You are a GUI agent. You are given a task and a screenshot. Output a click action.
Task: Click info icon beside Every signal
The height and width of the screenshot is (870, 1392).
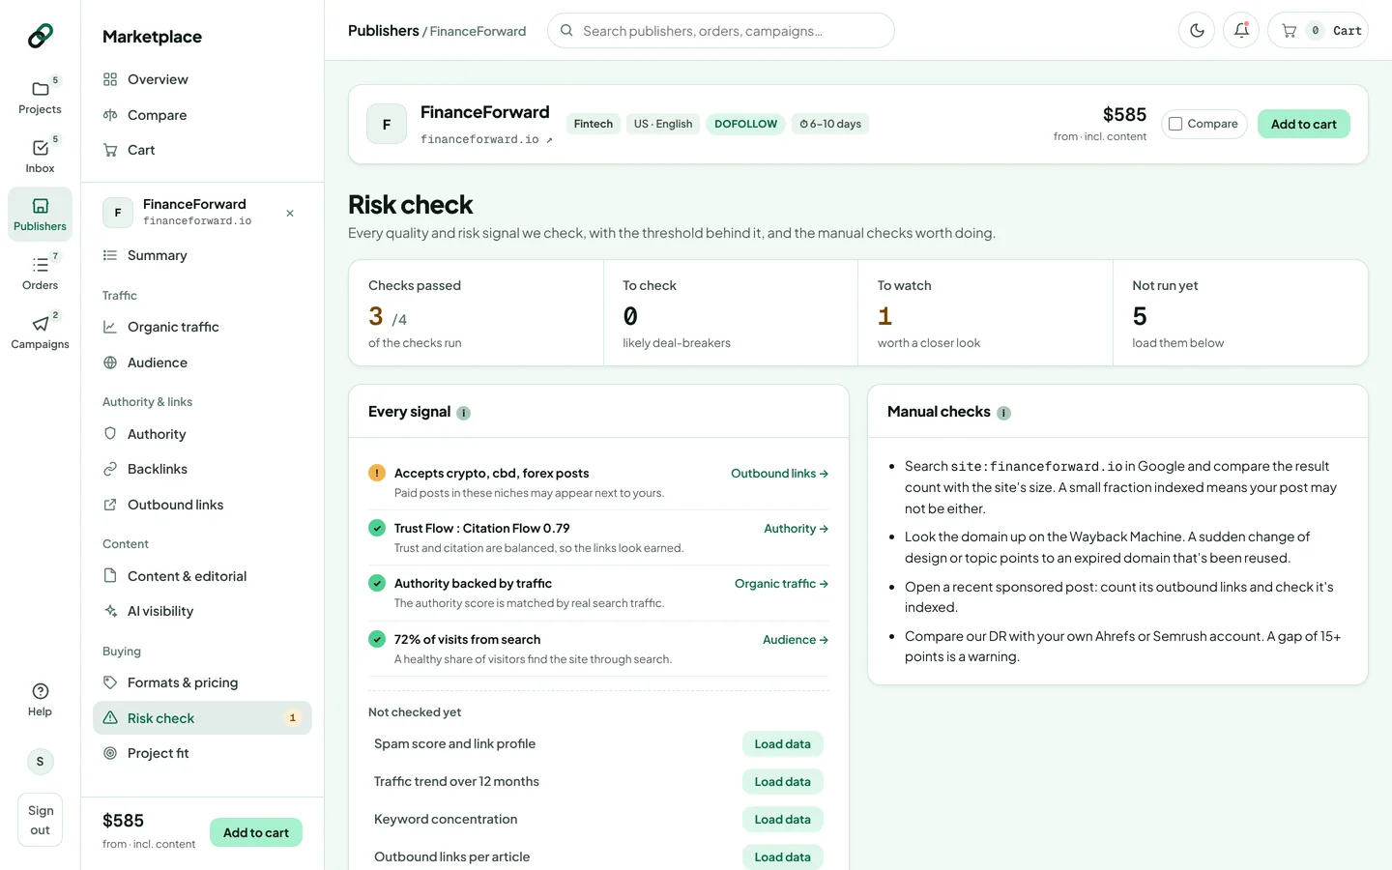point(464,413)
